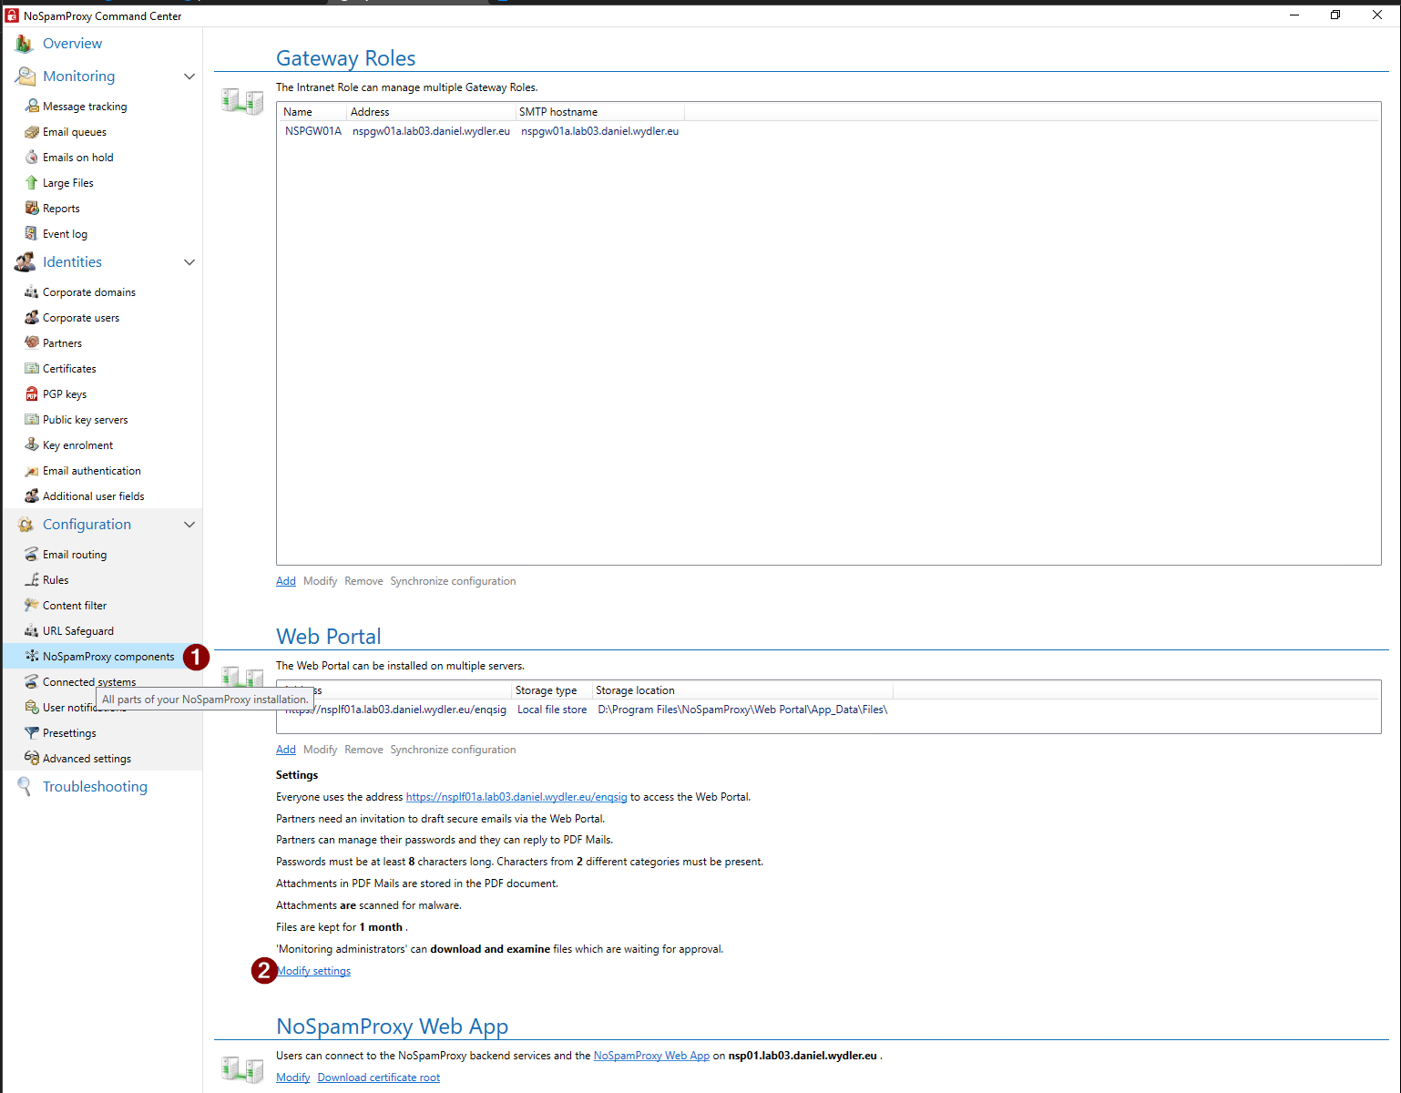
Task: Click the Message tracking icon in sidebar
Action: click(x=32, y=107)
